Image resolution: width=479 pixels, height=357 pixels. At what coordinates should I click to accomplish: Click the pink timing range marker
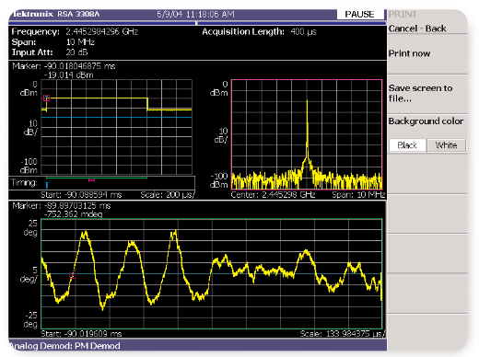click(91, 180)
